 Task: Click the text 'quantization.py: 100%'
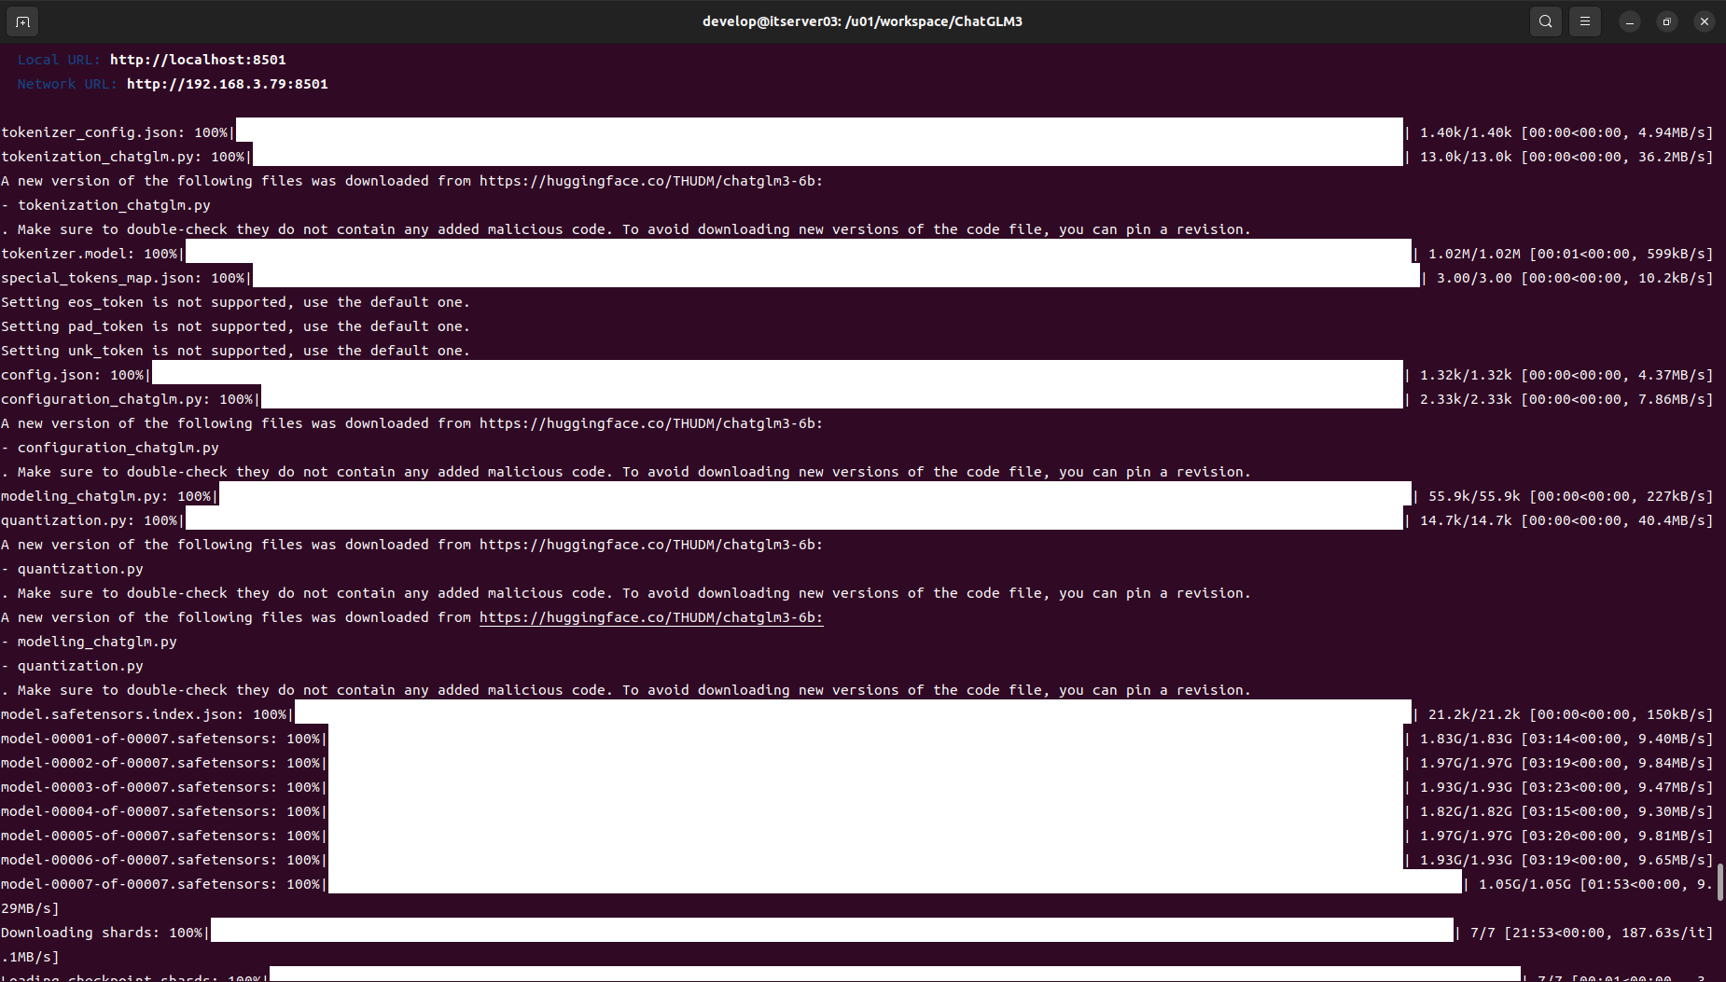[x=90, y=520]
